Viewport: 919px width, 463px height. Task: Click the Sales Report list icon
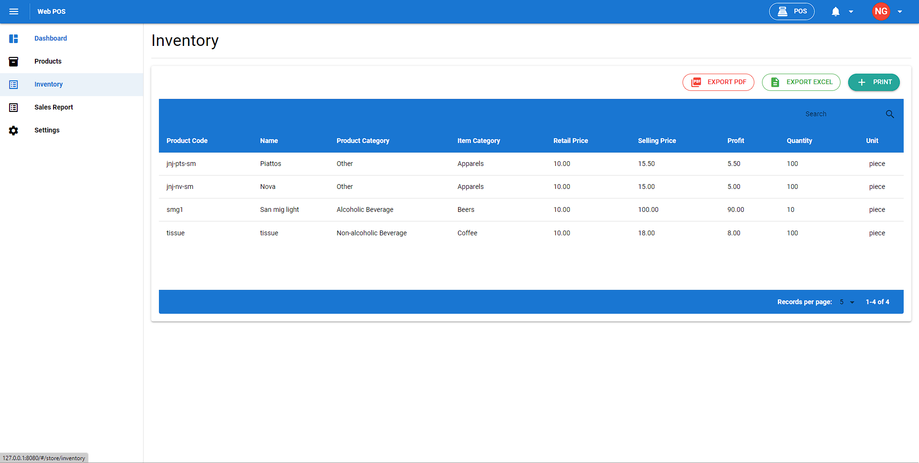(x=13, y=108)
